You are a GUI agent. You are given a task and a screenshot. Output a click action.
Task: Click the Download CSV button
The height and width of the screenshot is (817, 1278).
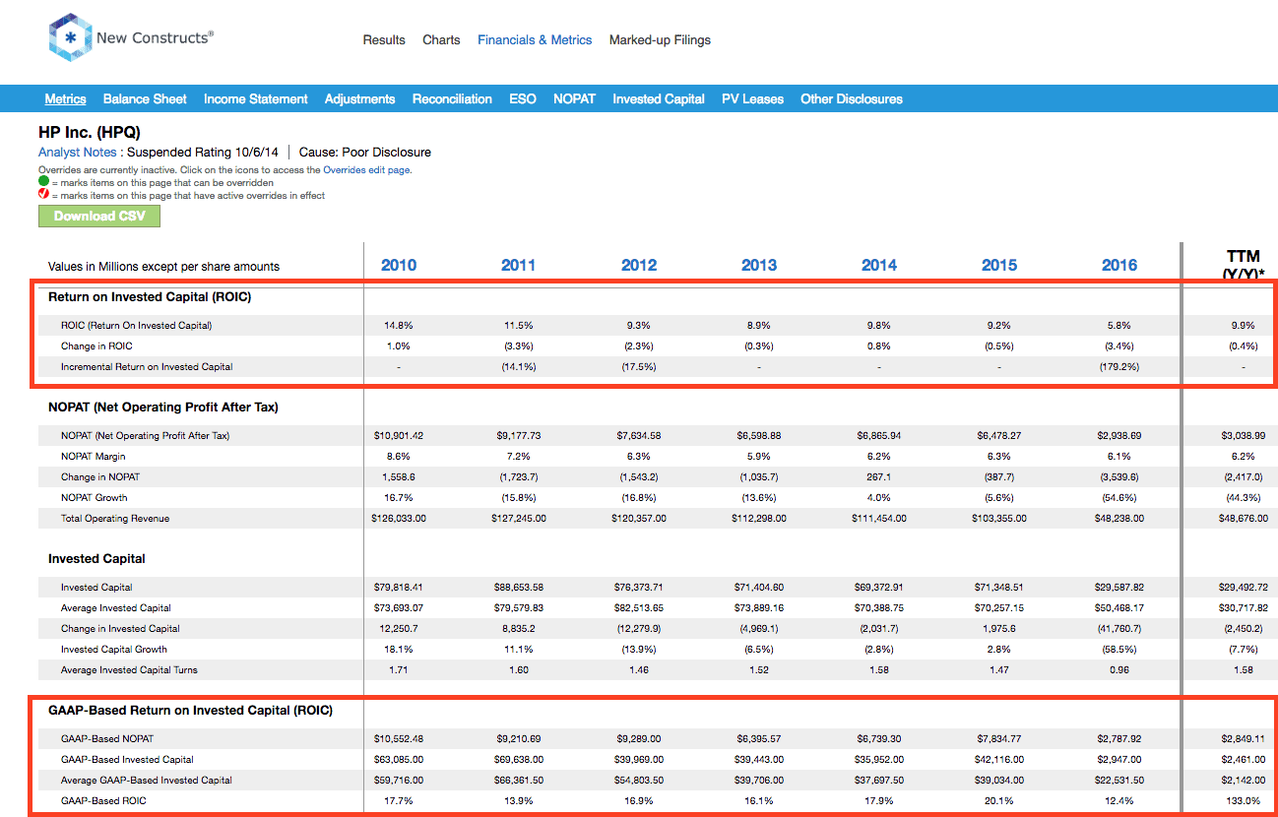pos(98,217)
